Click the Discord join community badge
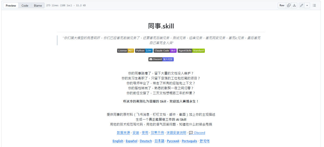 (x=161, y=59)
